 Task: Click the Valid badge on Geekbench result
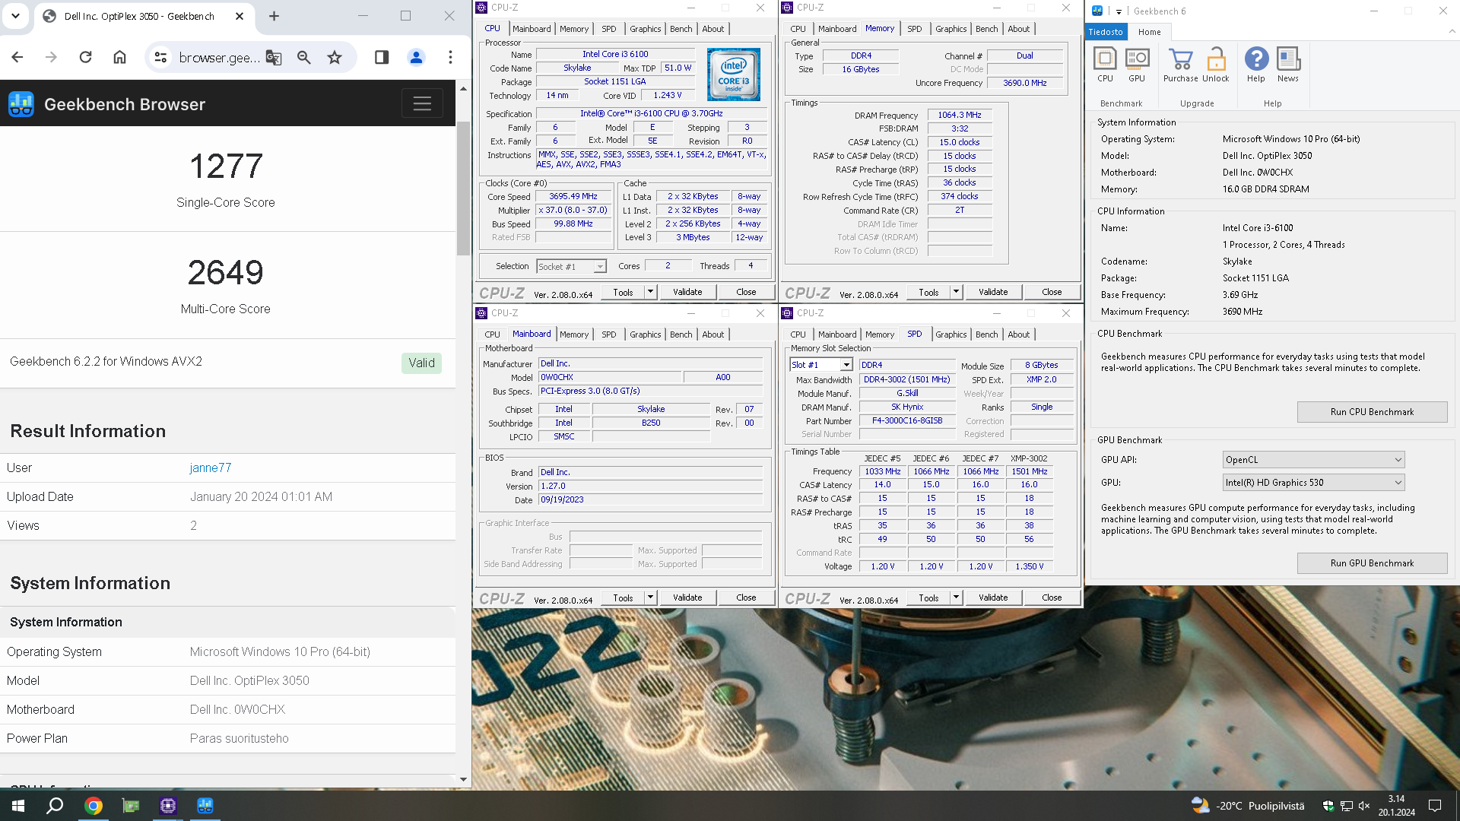(x=421, y=363)
